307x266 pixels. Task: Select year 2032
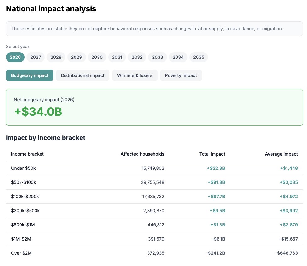pyautogui.click(x=137, y=57)
